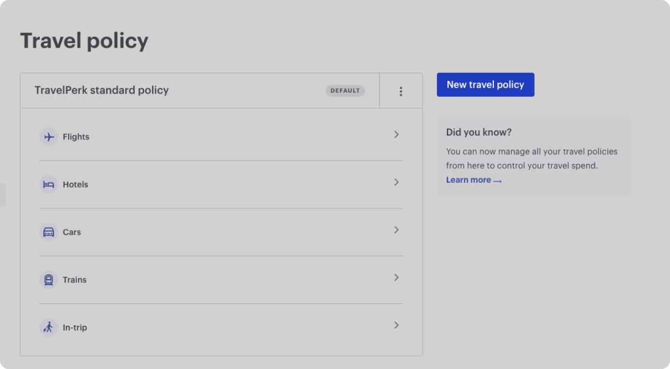Click the Flights label
This screenshot has width=670, height=369.
pyautogui.click(x=76, y=137)
